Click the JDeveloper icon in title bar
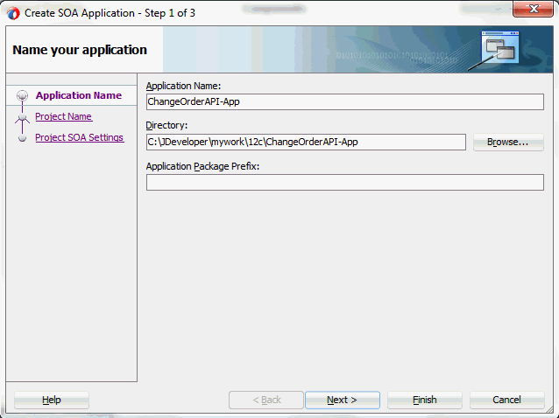This screenshot has height=418, width=559. (13, 13)
